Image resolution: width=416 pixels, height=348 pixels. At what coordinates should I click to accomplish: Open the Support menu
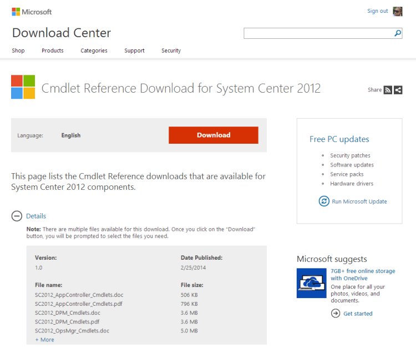[x=134, y=51]
